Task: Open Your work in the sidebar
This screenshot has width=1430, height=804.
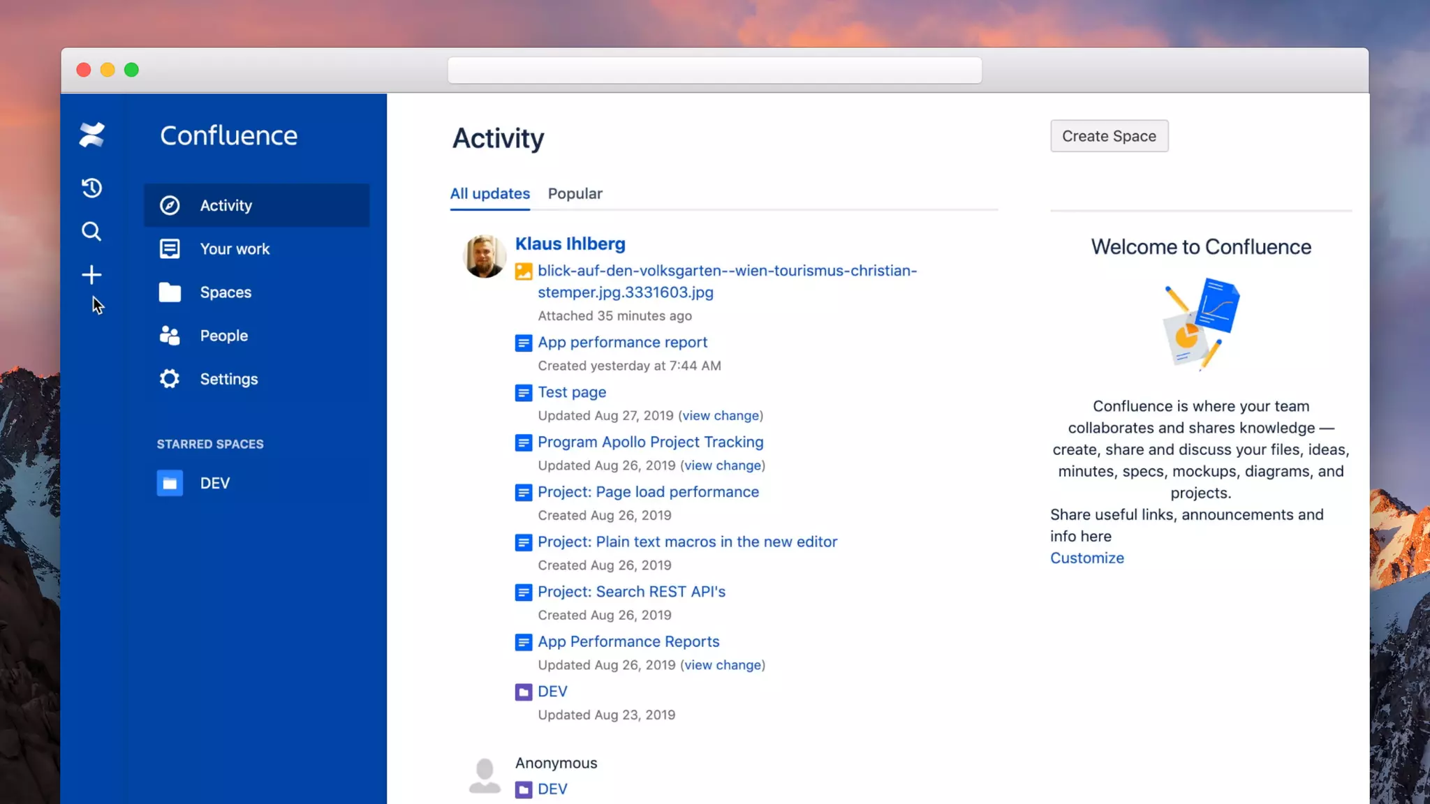Action: point(234,248)
